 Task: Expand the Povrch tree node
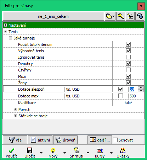15,110
